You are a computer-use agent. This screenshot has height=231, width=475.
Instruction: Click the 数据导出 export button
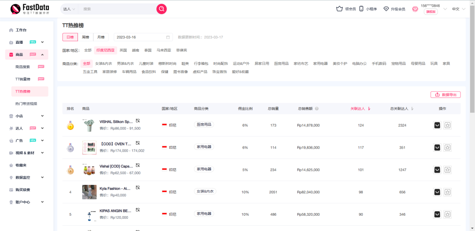[x=446, y=95]
